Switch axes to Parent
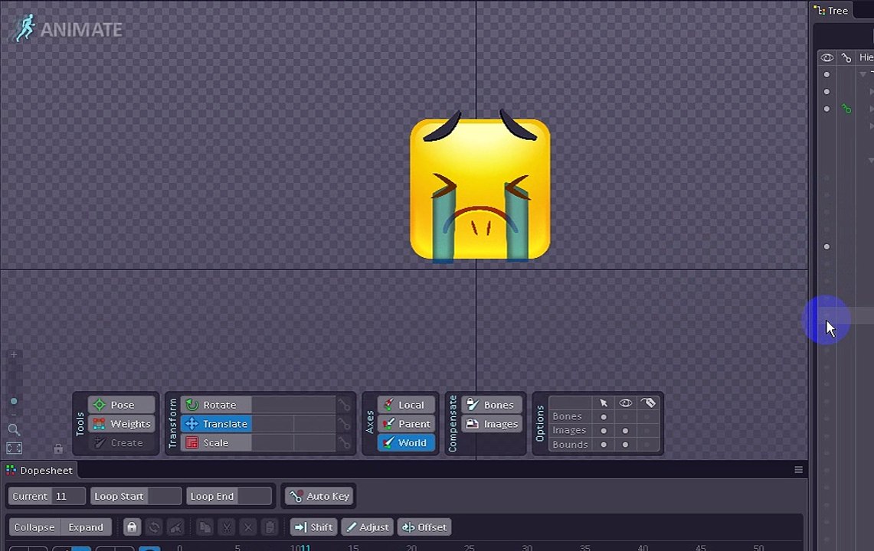 click(406, 424)
